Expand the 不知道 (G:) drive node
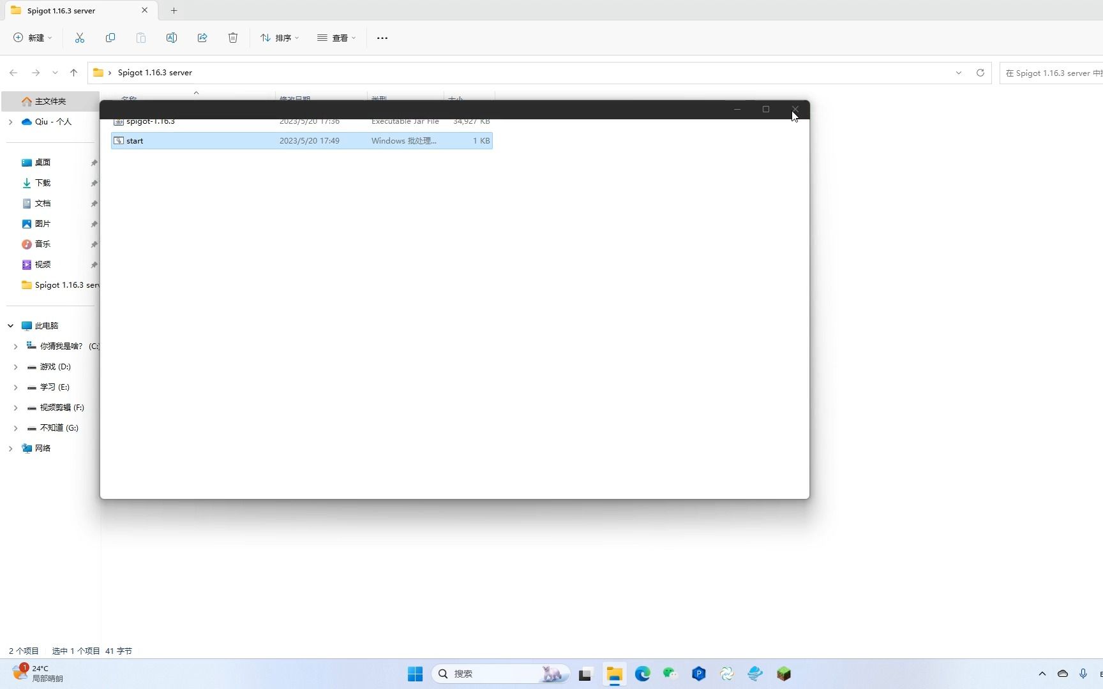 click(x=15, y=428)
